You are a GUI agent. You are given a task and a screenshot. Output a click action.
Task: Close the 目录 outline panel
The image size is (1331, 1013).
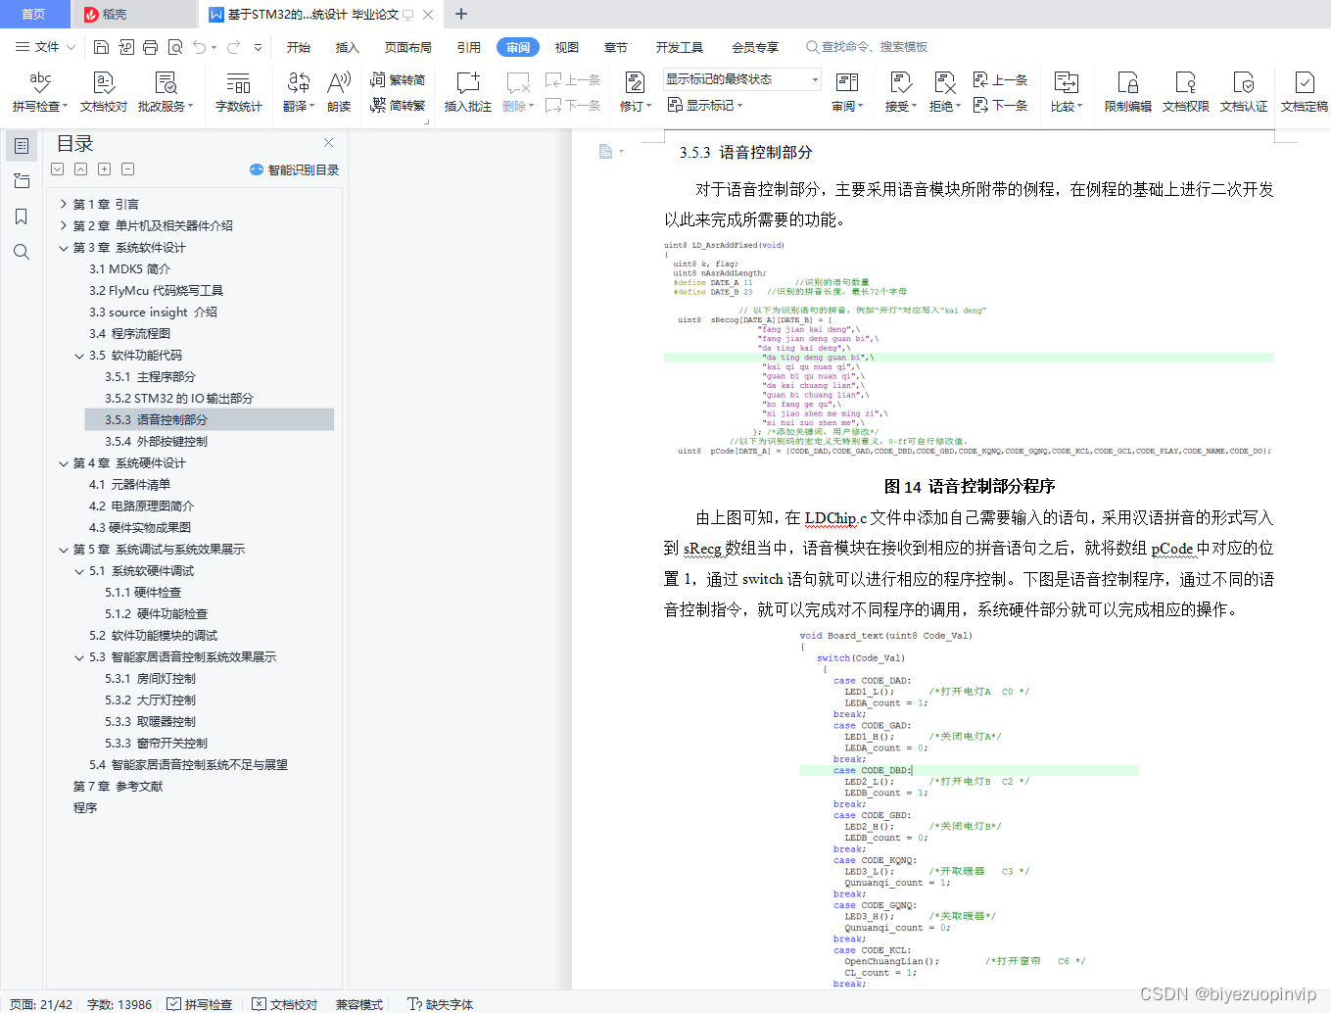[x=328, y=143]
